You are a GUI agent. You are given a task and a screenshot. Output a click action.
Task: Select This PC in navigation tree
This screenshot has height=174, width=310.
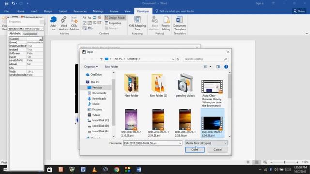click(x=93, y=82)
